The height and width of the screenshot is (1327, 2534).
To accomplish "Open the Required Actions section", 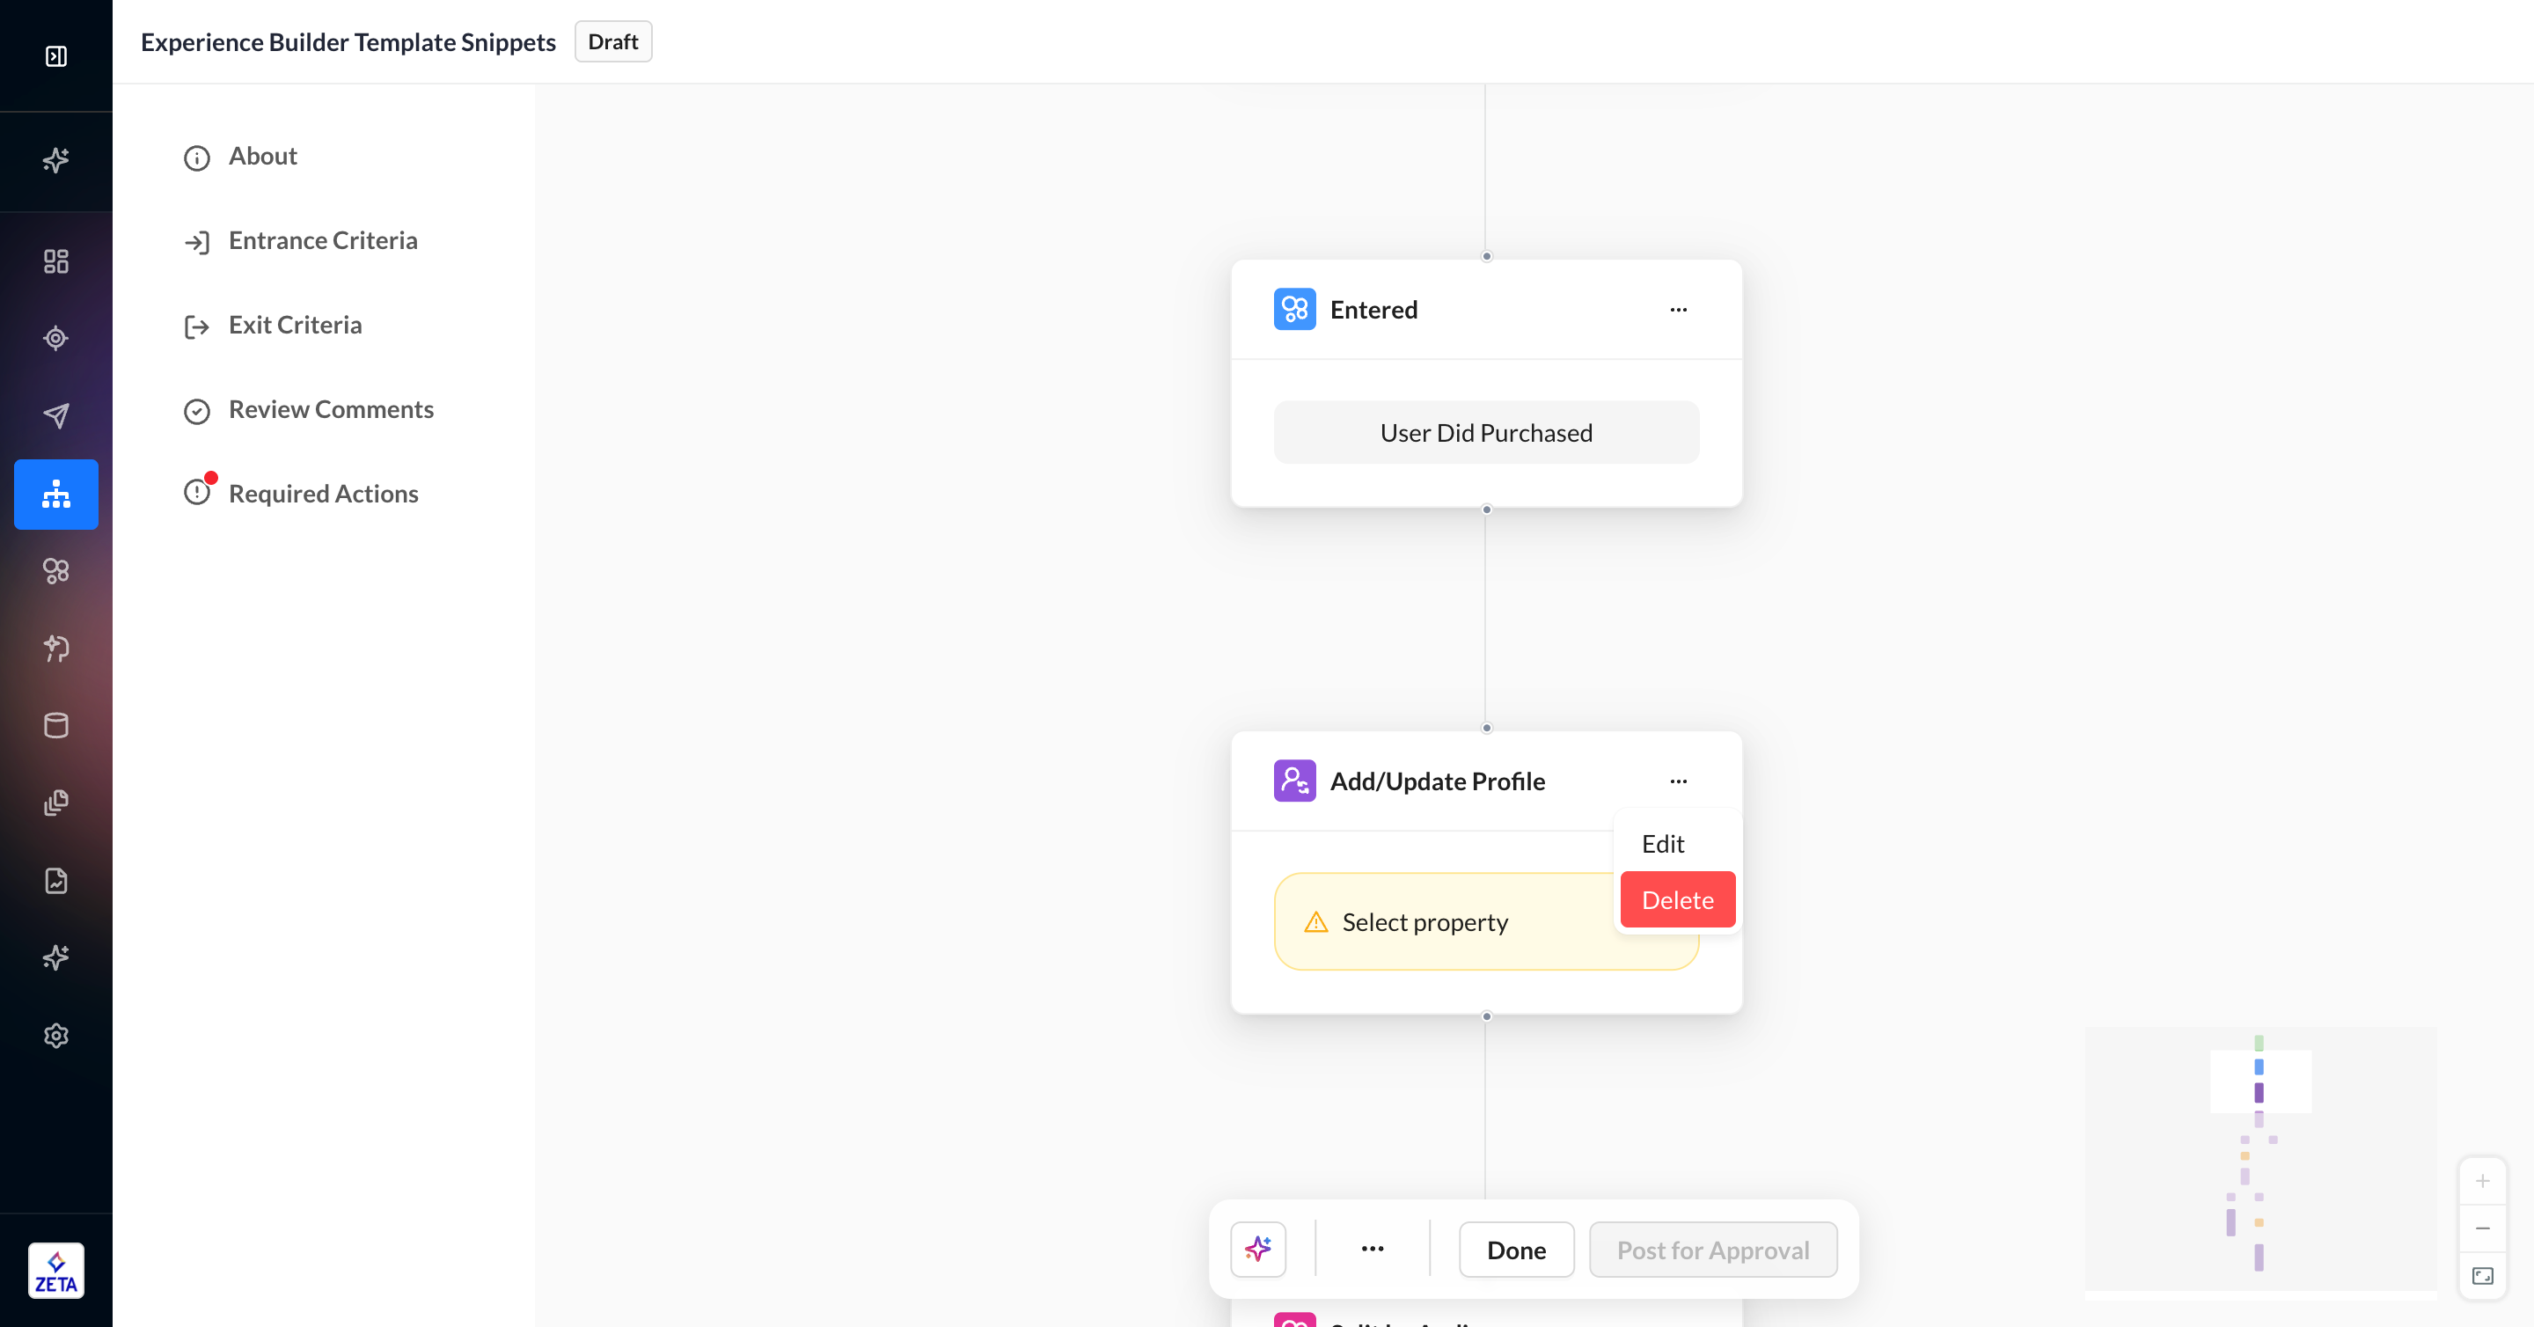I will tap(323, 494).
